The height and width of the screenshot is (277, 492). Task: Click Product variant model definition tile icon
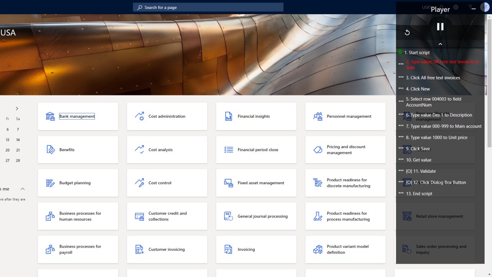318,249
